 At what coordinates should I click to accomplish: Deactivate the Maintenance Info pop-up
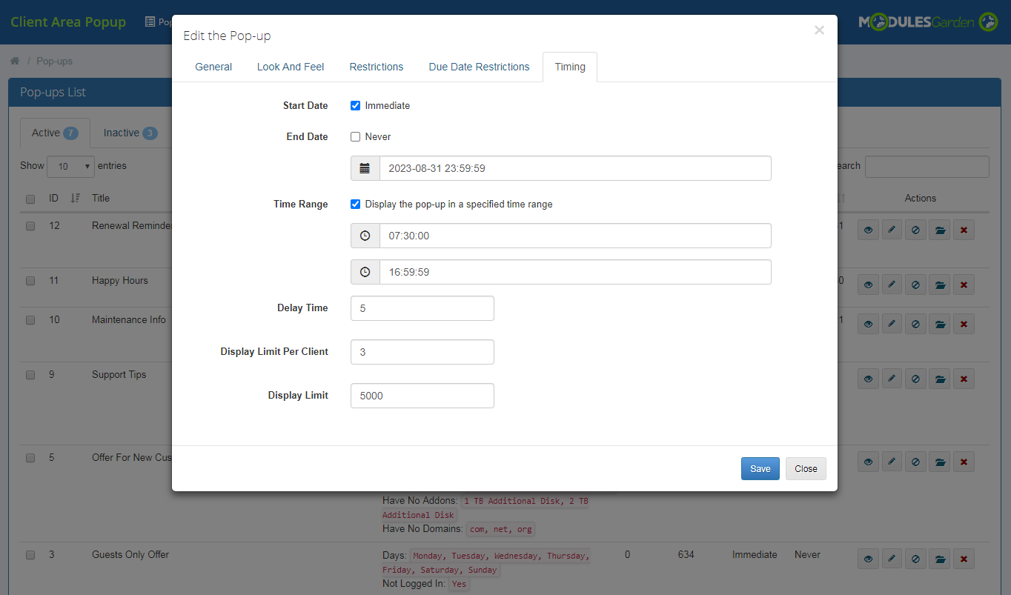click(915, 324)
